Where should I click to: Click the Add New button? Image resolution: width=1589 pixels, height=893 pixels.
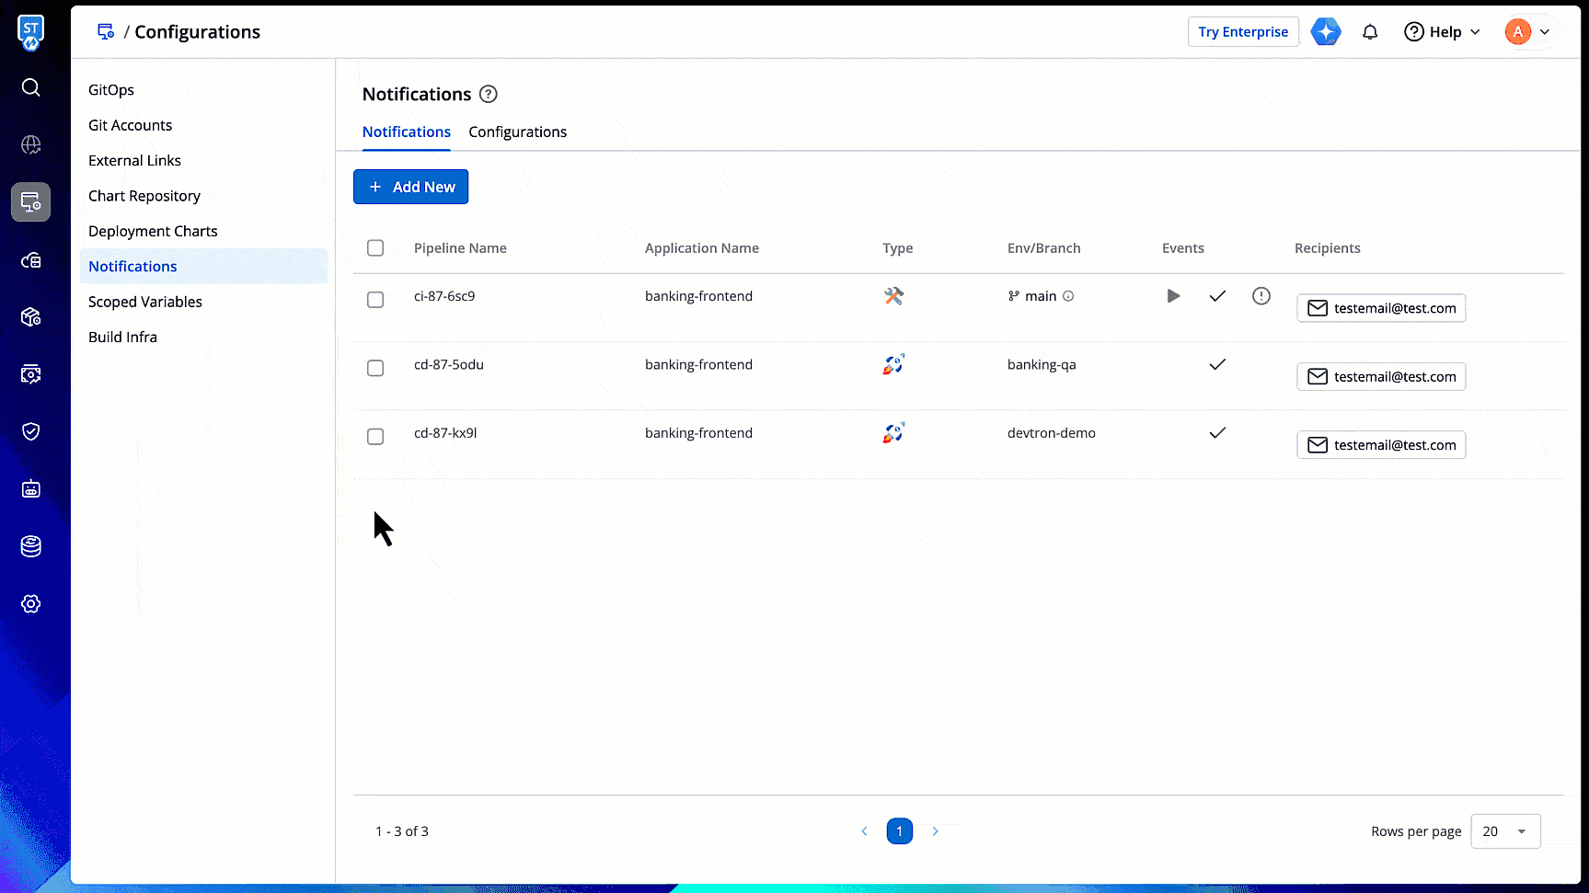coord(410,187)
